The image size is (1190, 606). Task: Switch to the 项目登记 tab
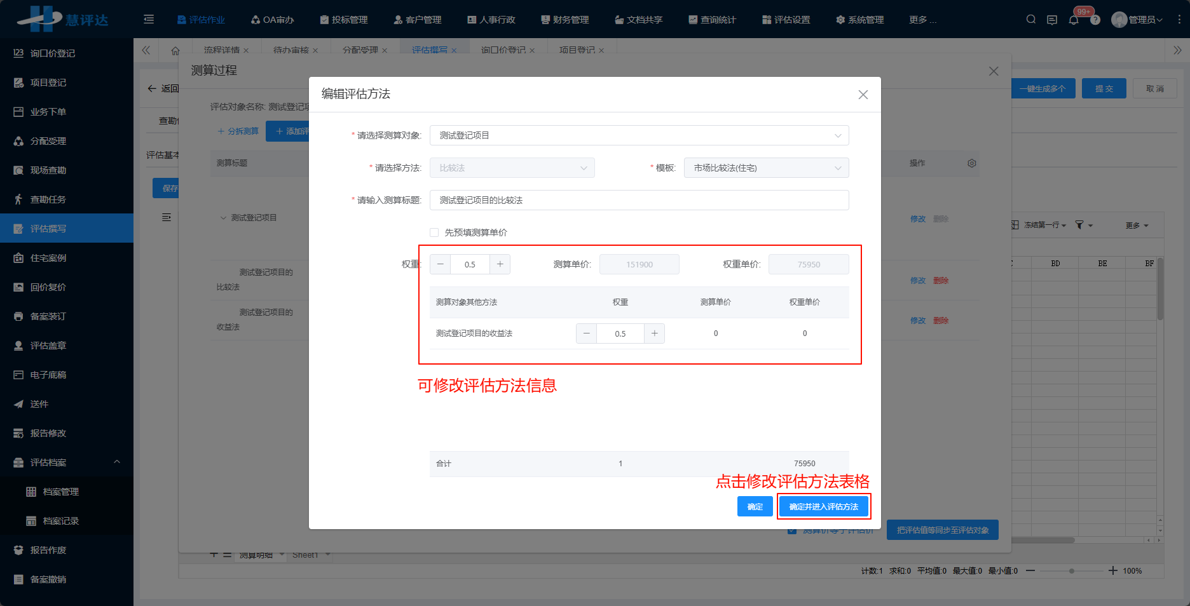[x=577, y=50]
